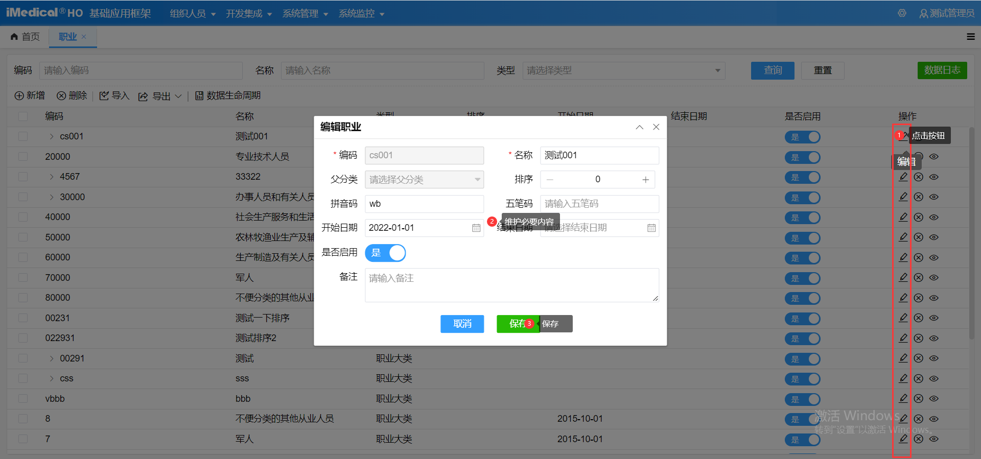Open the 系统管理 menu
This screenshot has height=459, width=981.
pos(305,14)
